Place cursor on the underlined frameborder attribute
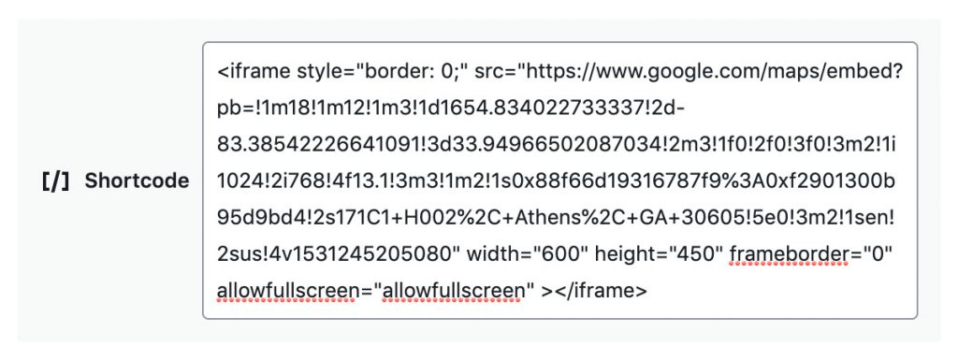Image resolution: width=958 pixels, height=361 pixels. 789,254
